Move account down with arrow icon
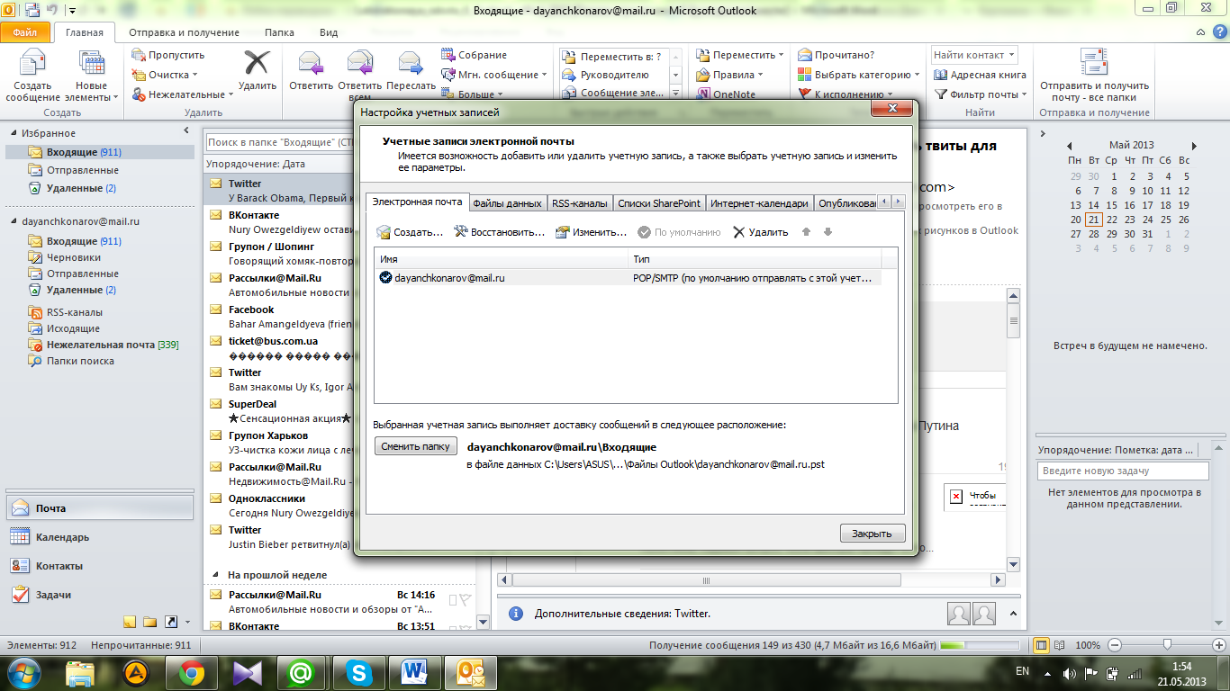 pos(828,232)
